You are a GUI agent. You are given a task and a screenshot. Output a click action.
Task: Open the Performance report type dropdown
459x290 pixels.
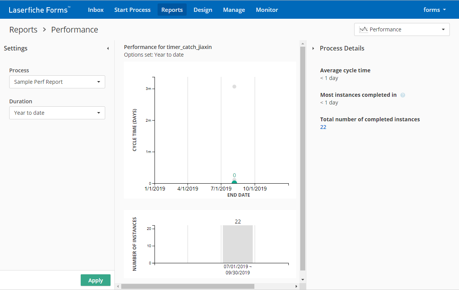click(402, 29)
